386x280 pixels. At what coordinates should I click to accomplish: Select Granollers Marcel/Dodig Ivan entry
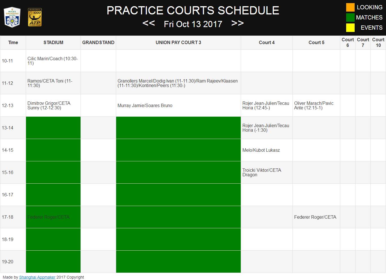tap(178, 83)
